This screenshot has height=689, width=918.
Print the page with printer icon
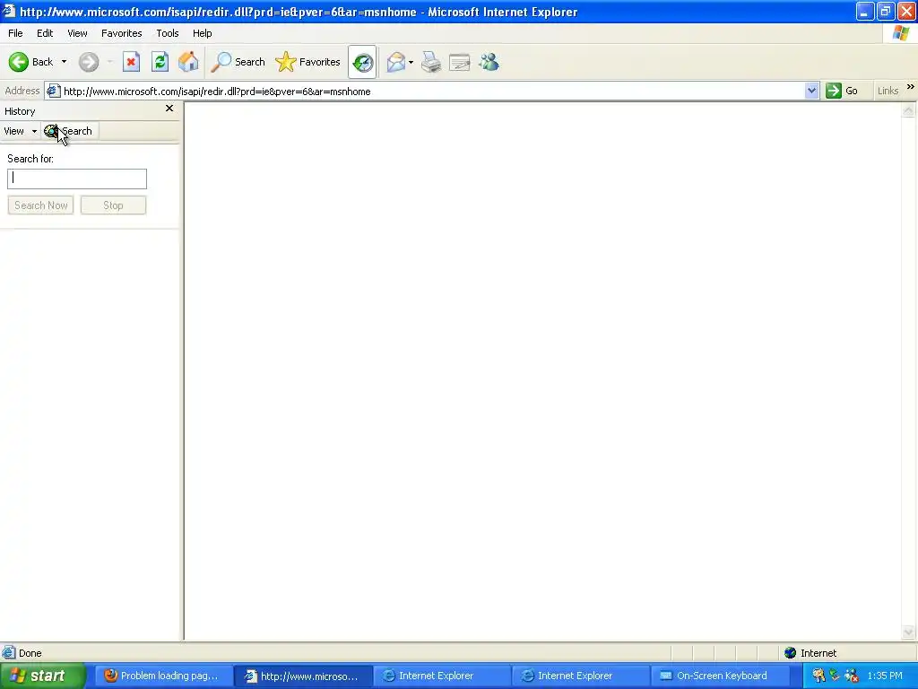point(431,62)
